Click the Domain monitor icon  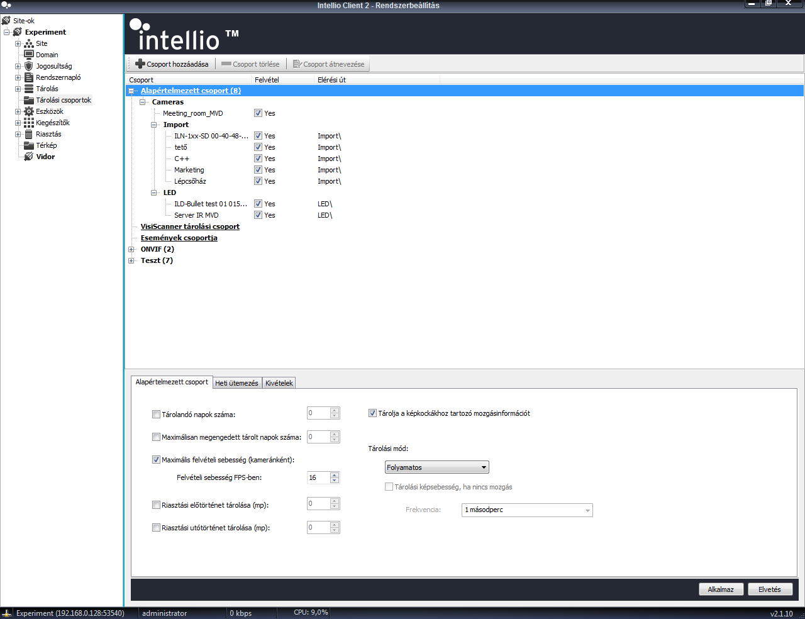29,55
